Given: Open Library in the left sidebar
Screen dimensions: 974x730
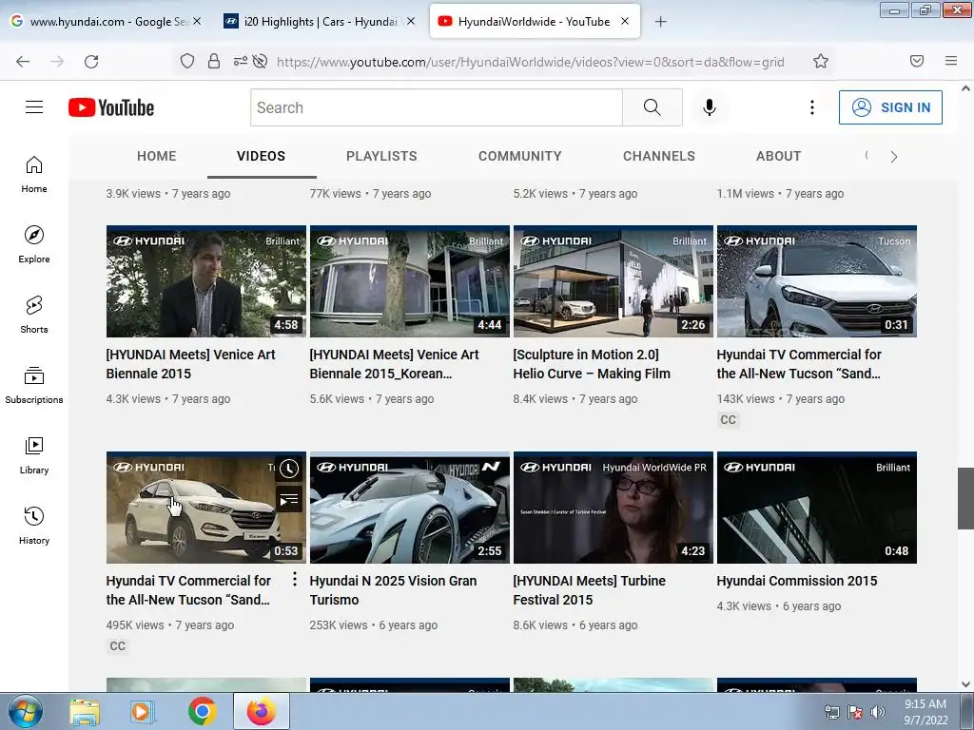Looking at the screenshot, I should pos(34,455).
